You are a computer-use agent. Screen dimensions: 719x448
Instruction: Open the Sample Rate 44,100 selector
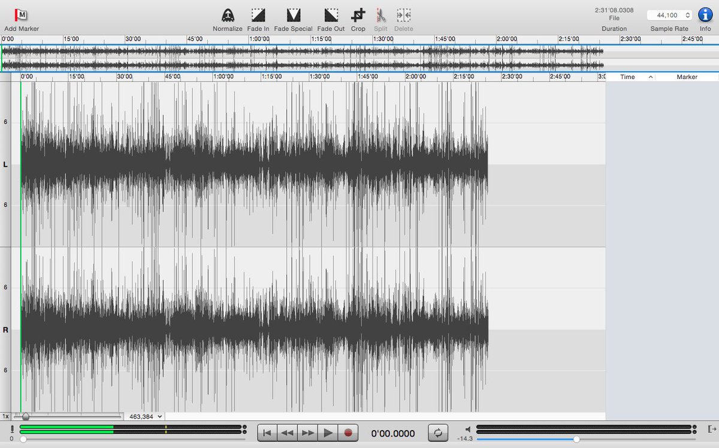click(x=670, y=15)
